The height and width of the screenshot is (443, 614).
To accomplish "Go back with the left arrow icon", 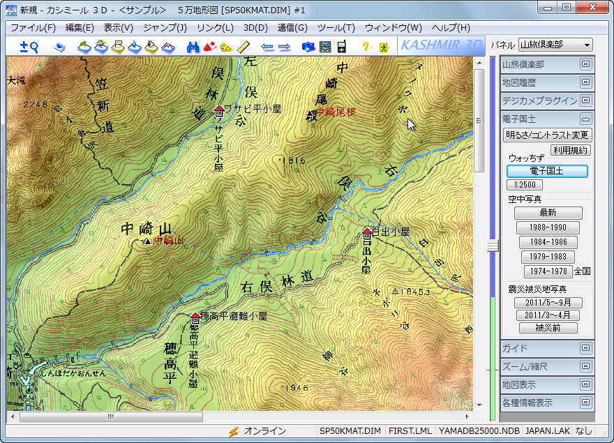I will coord(267,47).
